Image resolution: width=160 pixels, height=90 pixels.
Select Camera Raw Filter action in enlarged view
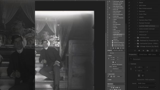[x=145, y=20]
